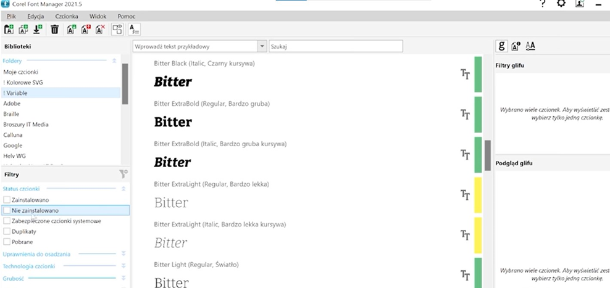Click the Szukaj search field

[336, 46]
